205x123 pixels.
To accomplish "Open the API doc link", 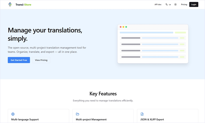I will [158, 5].
